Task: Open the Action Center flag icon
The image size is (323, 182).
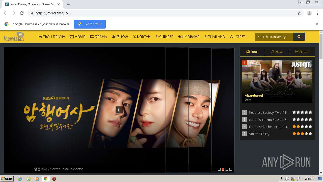Action: click(x=299, y=179)
